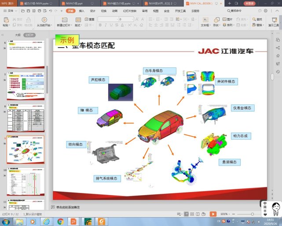
Task: Toggle italic formatting
Action: tap(106, 25)
